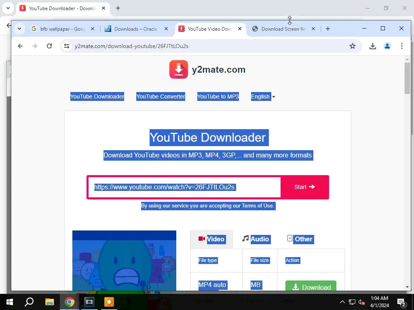The width and height of the screenshot is (414, 310).
Task: Click the YouTube URL input field
Action: [x=184, y=187]
